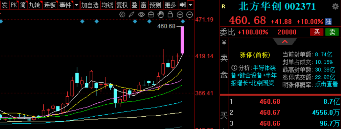
Task: Open the dropdown arrow at toolbar's right end
Action: [191, 5]
